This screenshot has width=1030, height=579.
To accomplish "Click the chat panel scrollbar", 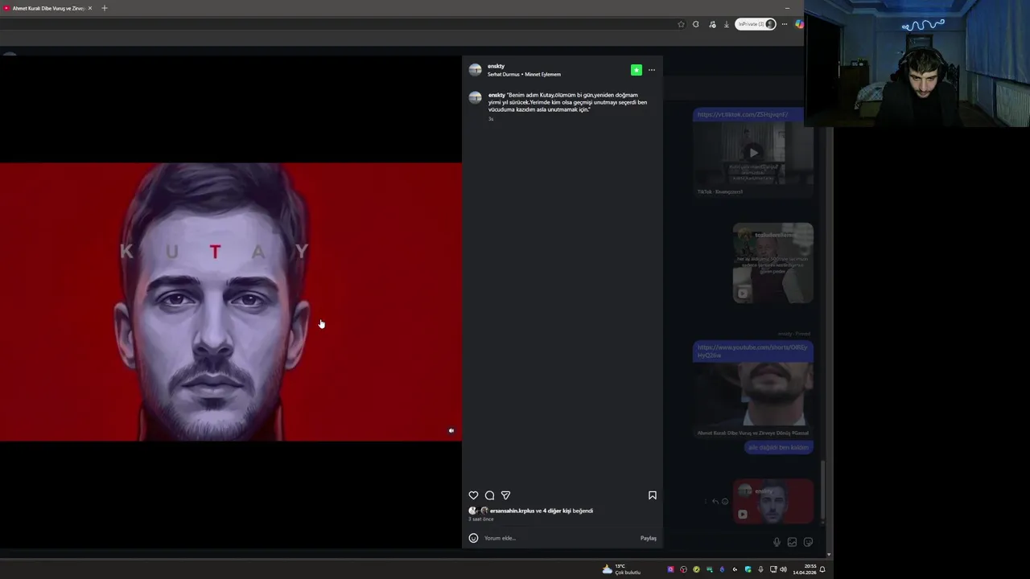I will pyautogui.click(x=822, y=491).
